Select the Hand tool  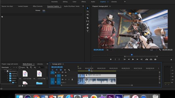click(87, 28)
